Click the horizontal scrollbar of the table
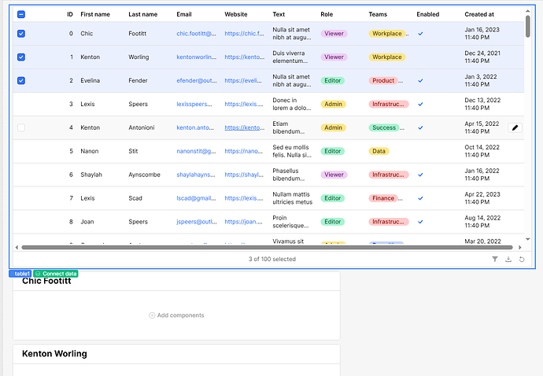This screenshot has width=543, height=376. coord(267,247)
